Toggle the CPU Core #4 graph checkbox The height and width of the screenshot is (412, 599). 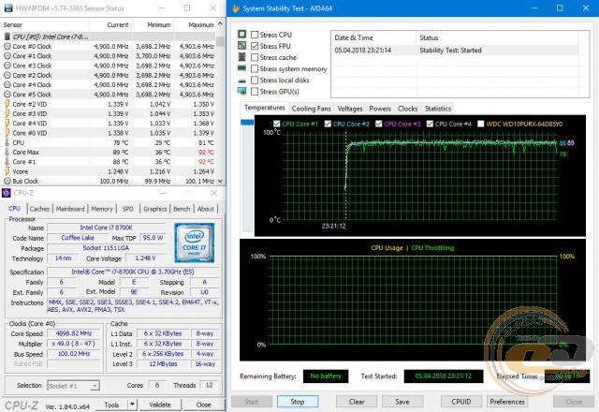pyautogui.click(x=430, y=124)
